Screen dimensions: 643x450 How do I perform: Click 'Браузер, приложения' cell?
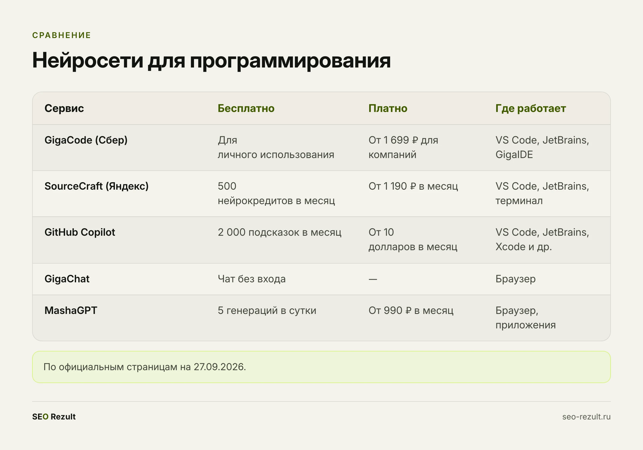coord(525,318)
